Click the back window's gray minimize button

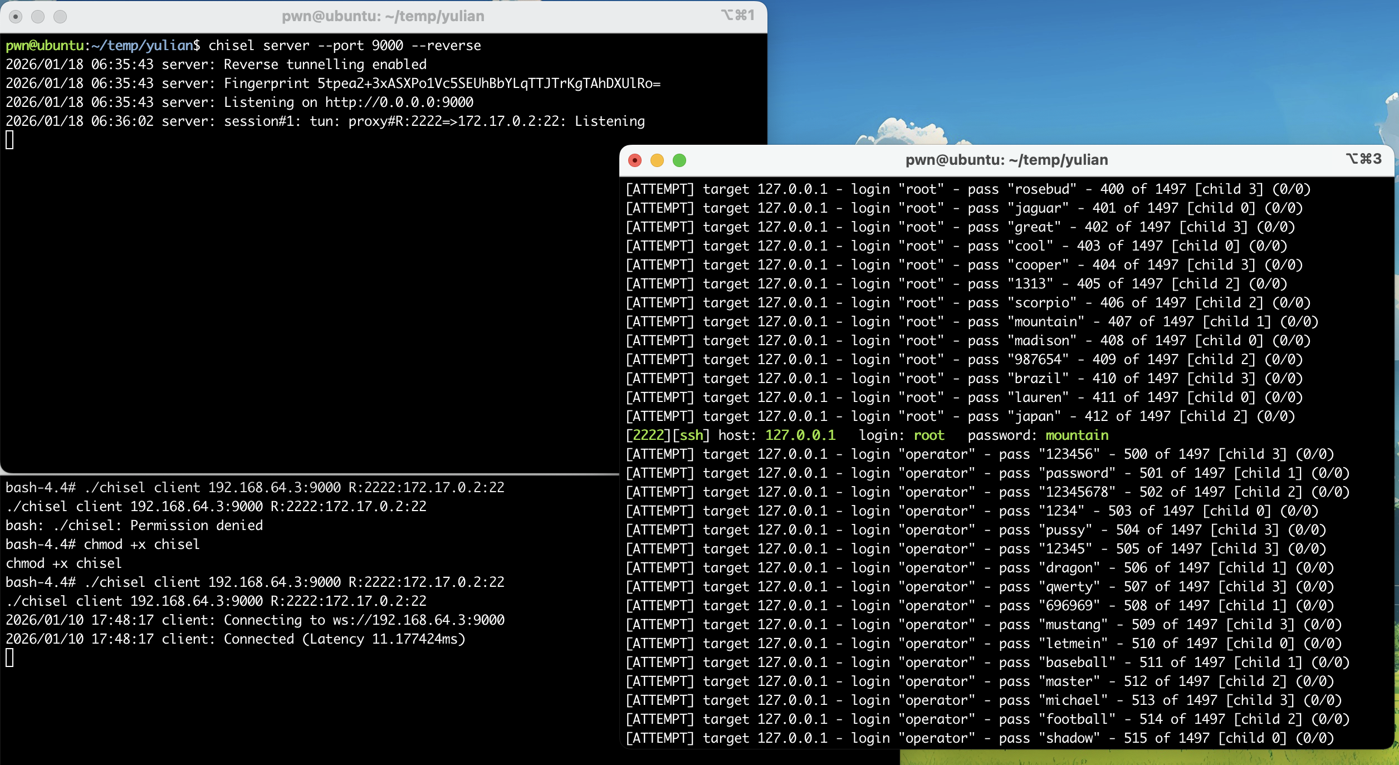(38, 17)
